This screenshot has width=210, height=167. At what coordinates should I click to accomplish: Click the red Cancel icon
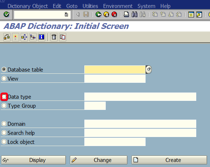[114, 14]
